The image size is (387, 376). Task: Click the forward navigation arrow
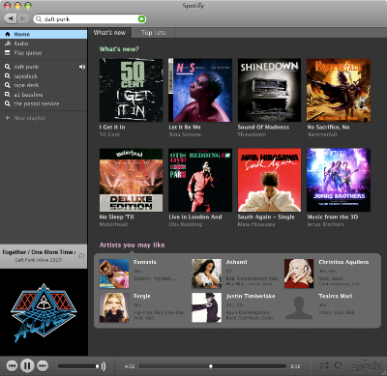click(23, 18)
